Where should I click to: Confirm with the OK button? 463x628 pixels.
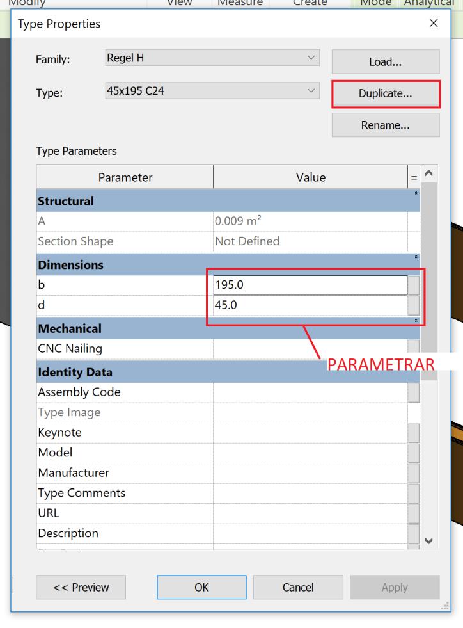coord(201,587)
